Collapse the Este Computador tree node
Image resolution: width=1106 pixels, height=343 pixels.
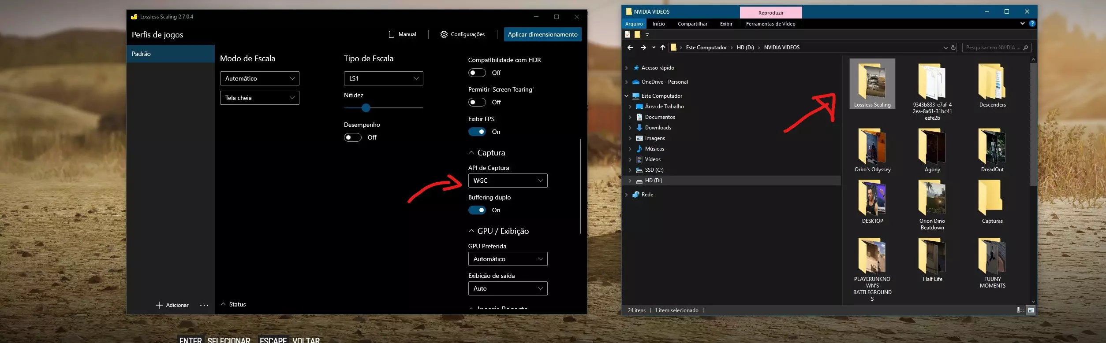tap(627, 96)
